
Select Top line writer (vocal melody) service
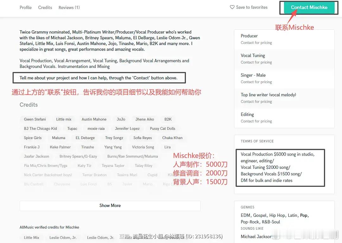284,98
